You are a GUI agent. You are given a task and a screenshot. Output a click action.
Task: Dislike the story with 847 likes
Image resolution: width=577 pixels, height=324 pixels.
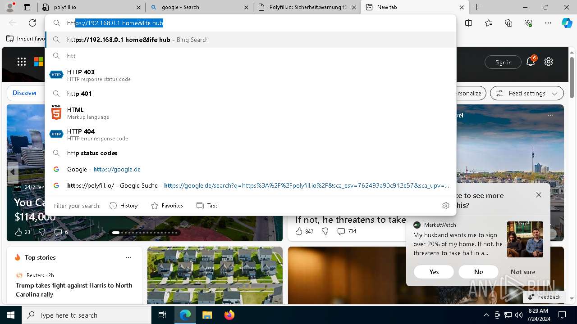click(325, 231)
